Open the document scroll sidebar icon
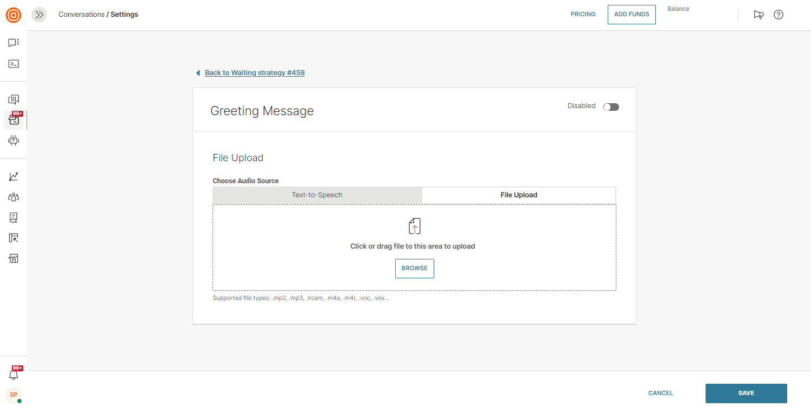This screenshot has width=811, height=414. point(14,218)
